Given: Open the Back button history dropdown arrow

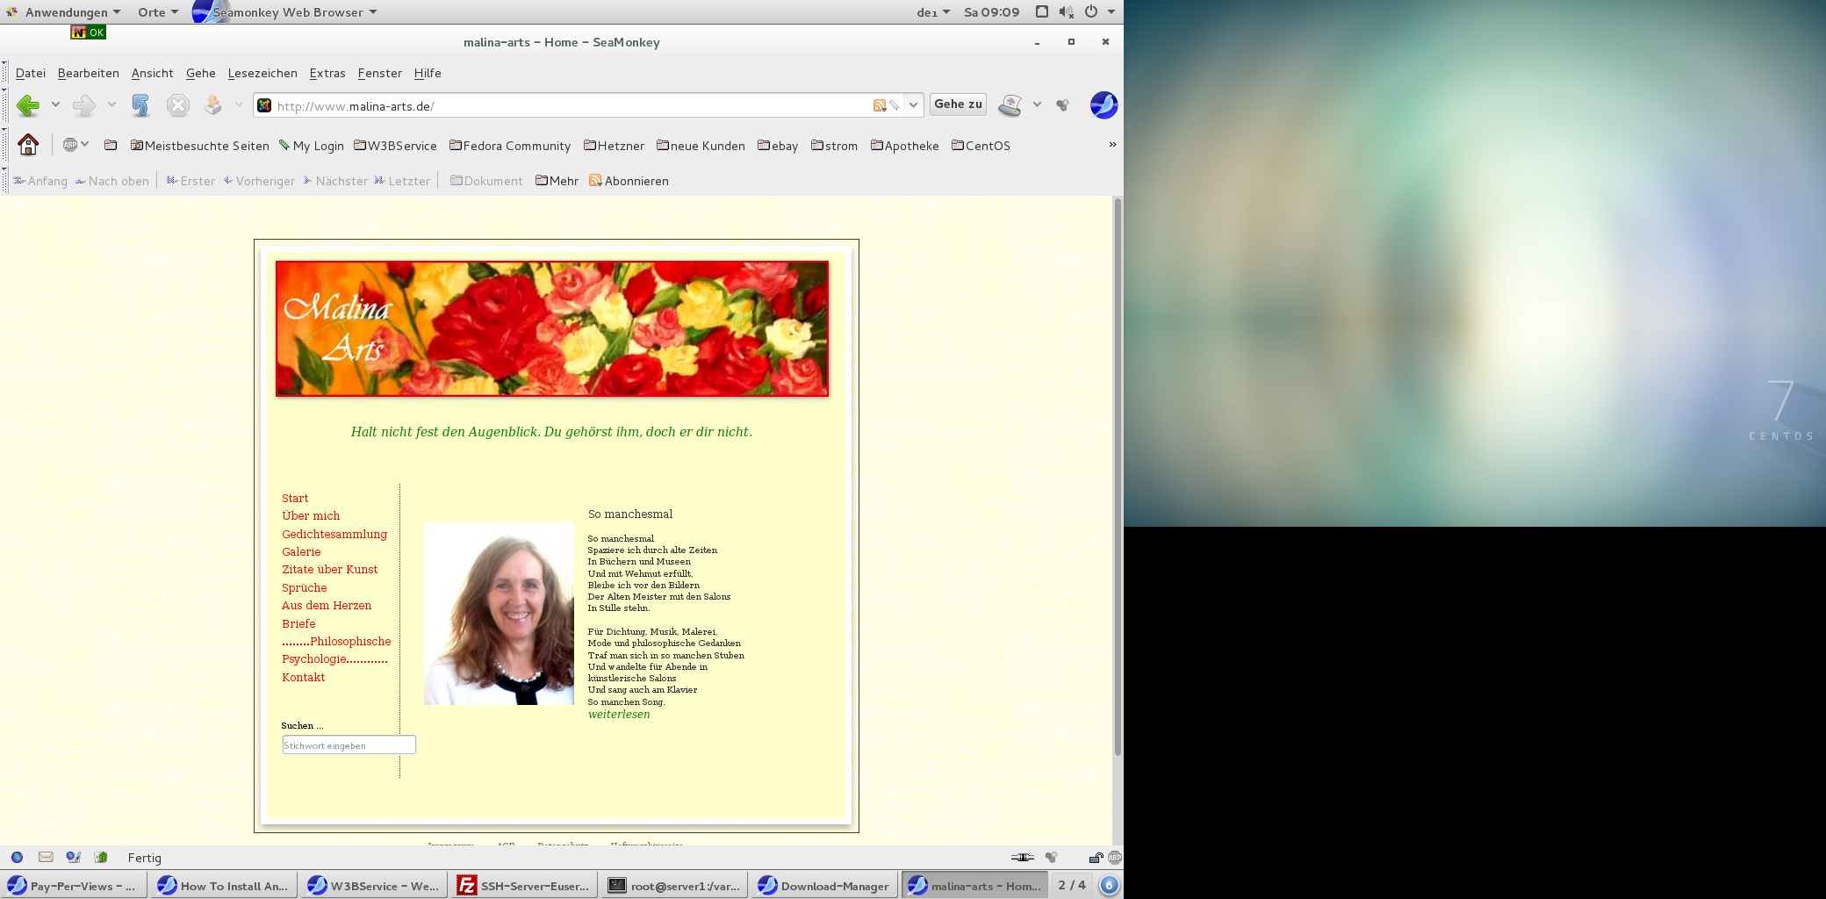Looking at the screenshot, I should 55,105.
